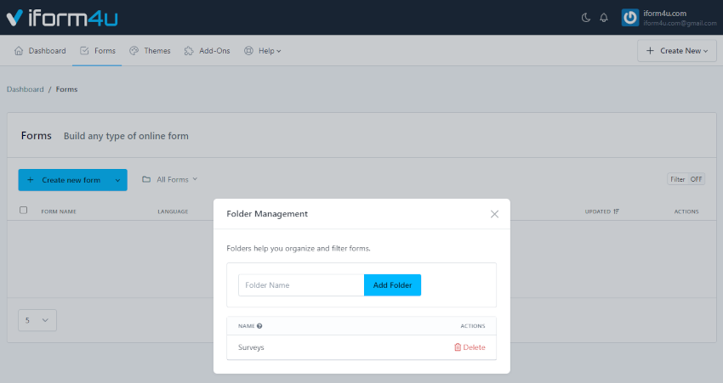Click the Actions column header in forms table
Screen dimensions: 723x383
pos(686,211)
